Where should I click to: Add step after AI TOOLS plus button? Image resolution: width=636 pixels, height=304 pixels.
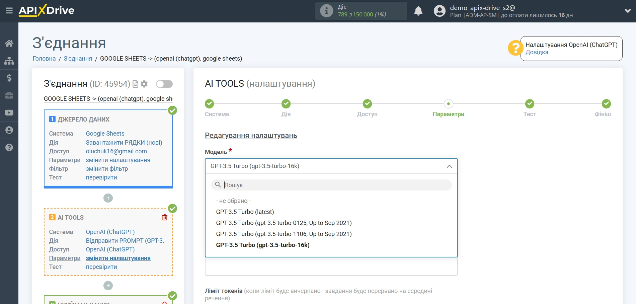[x=108, y=286]
